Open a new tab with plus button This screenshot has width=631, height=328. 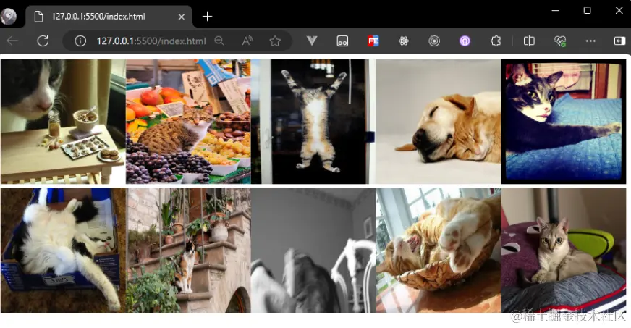point(207,17)
